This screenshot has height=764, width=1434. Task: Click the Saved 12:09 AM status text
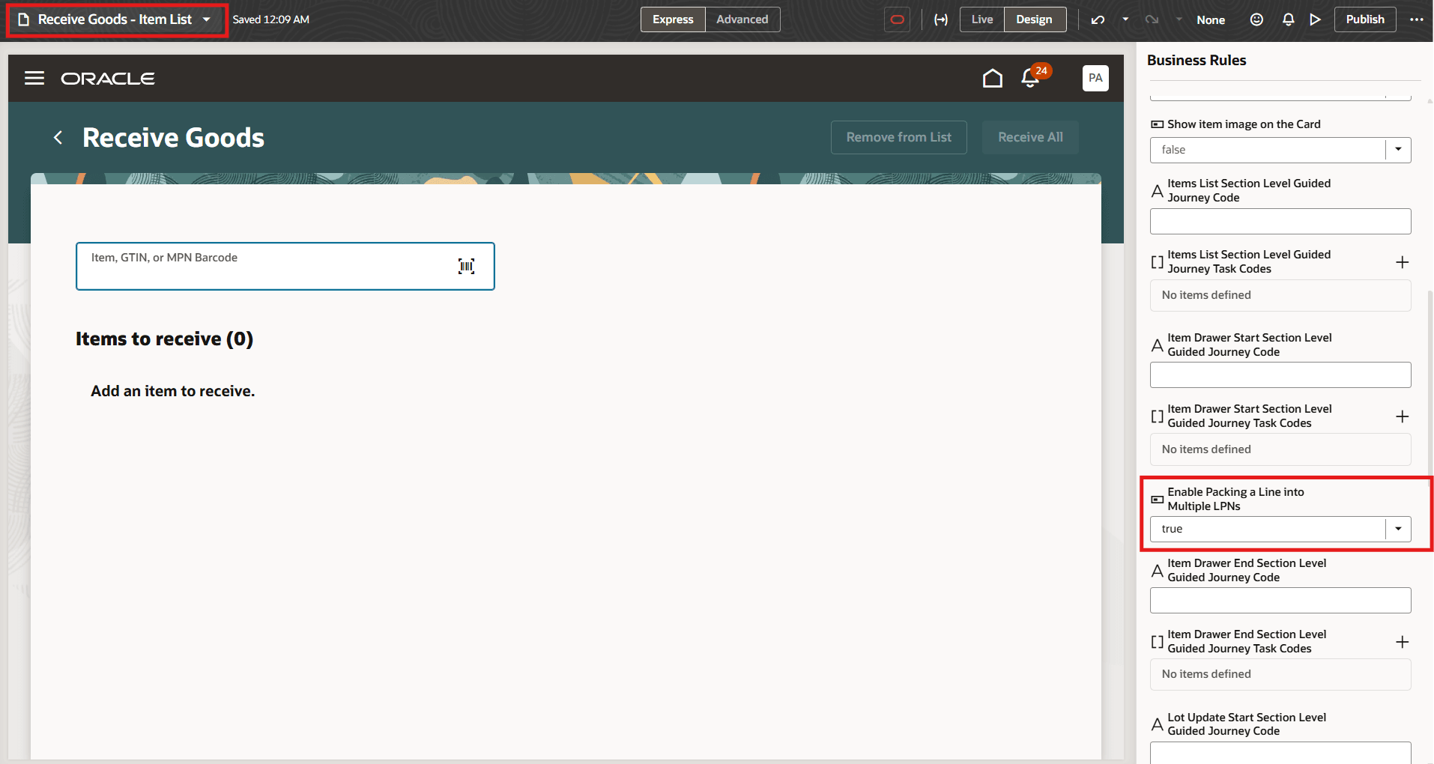tap(270, 19)
